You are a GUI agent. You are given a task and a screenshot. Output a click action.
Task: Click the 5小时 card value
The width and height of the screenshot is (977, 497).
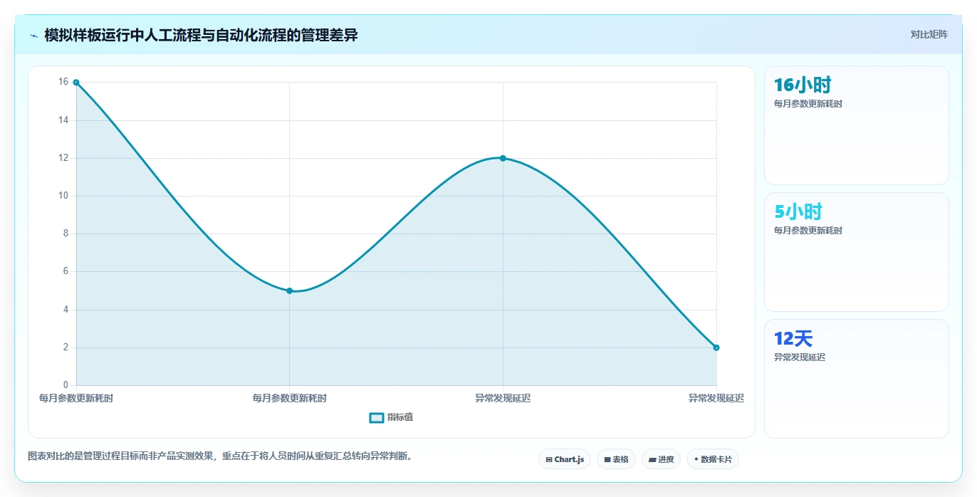coord(798,211)
